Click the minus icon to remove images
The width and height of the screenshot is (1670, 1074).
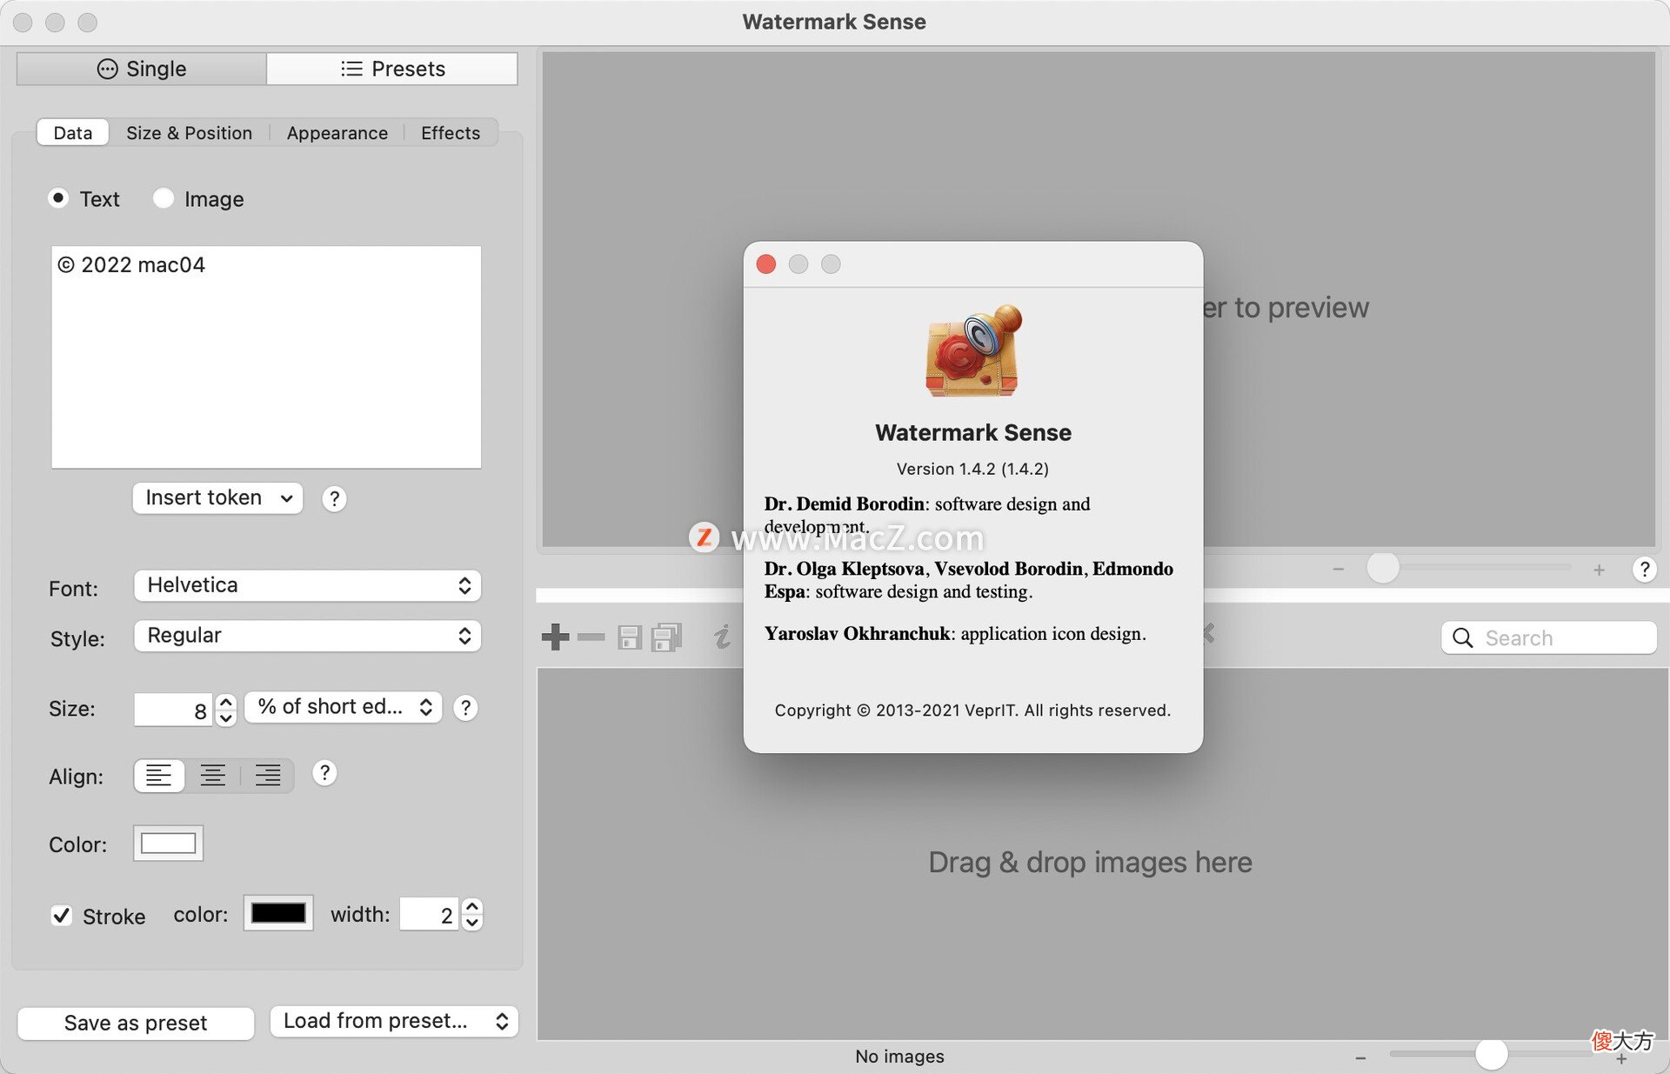pyautogui.click(x=591, y=637)
